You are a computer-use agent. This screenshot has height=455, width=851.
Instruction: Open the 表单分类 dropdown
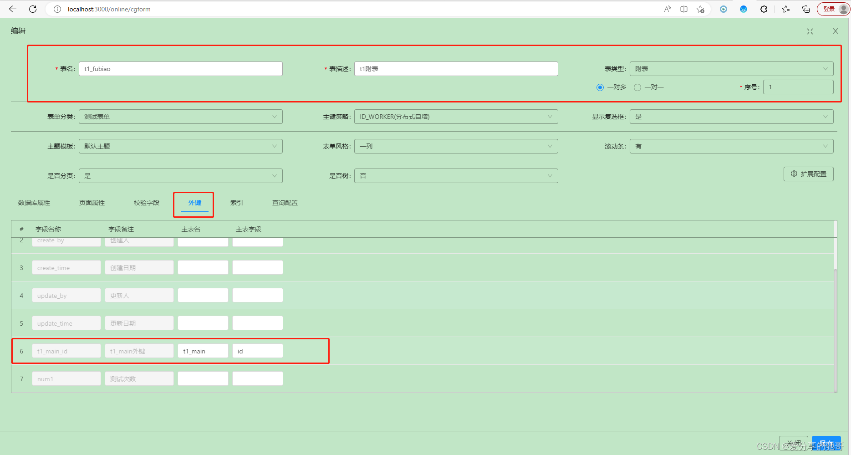tap(180, 117)
